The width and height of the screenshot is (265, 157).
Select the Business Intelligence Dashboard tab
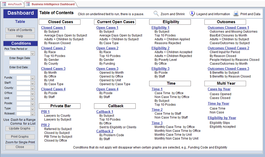coord(53,4)
